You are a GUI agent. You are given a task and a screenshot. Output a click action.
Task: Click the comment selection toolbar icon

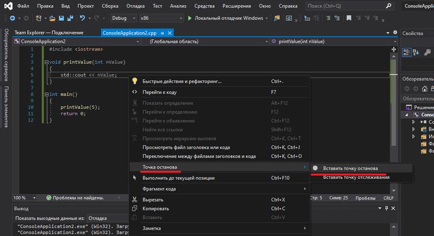[x=328, y=18]
